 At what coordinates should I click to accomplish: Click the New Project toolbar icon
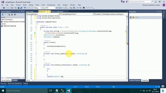pos(12,8)
